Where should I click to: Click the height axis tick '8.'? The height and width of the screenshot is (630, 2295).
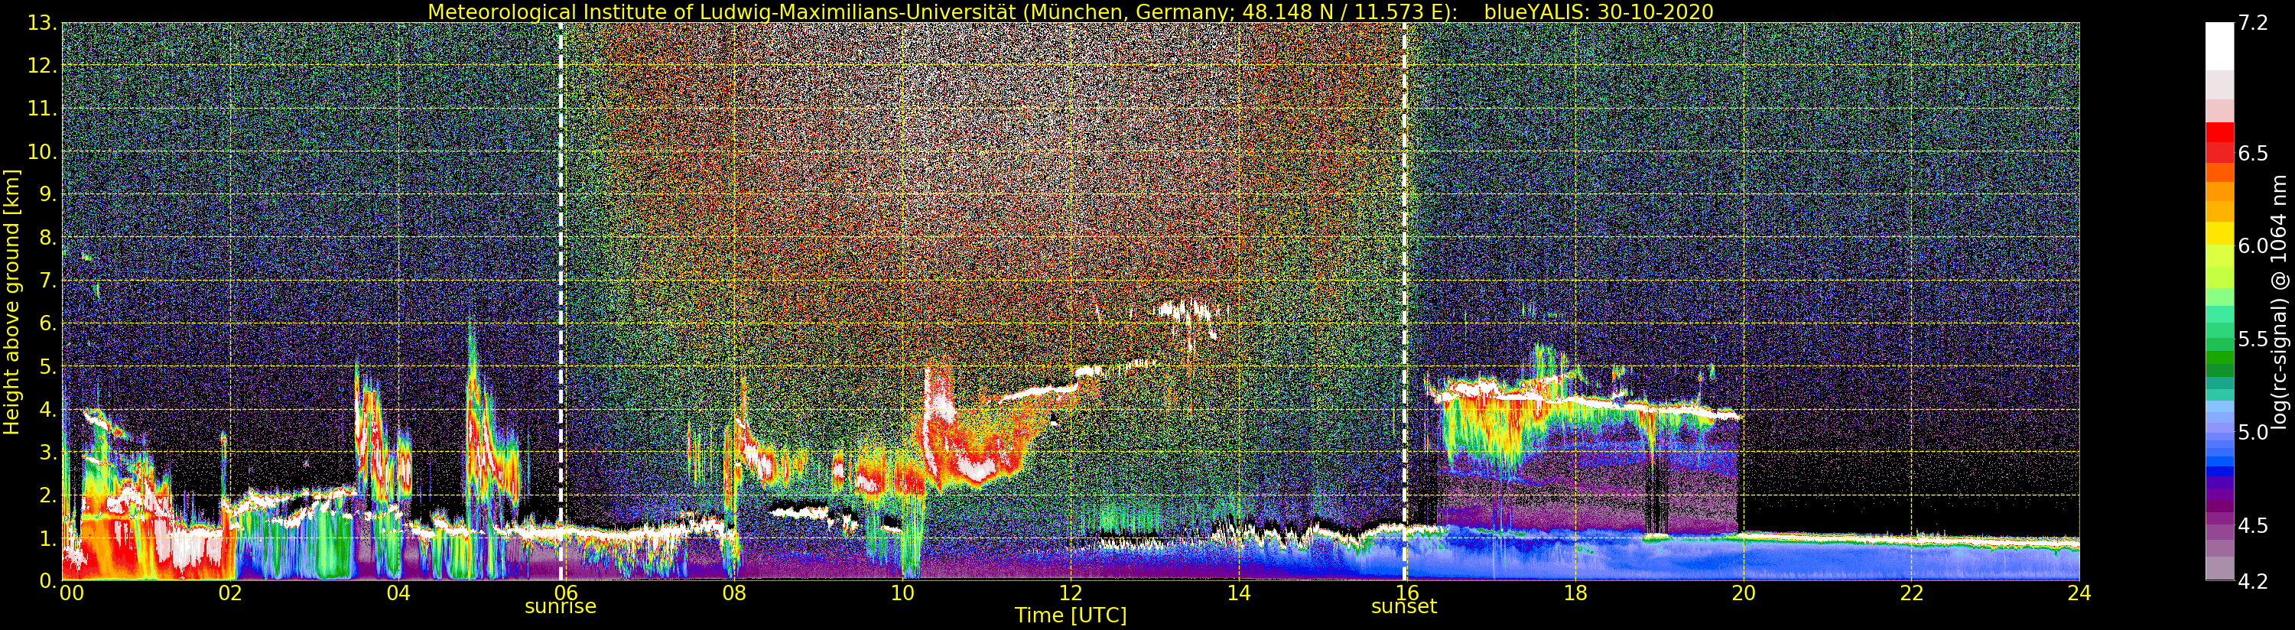[48, 238]
